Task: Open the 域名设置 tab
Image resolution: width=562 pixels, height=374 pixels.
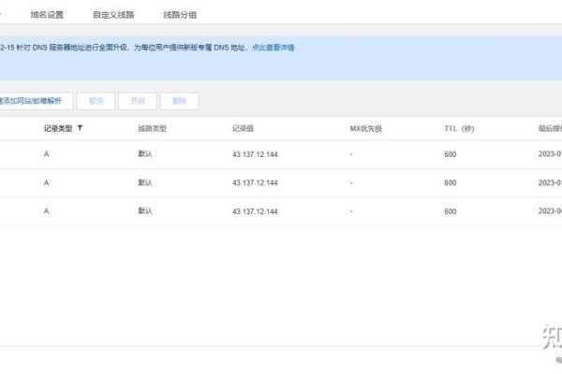Action: (48, 15)
